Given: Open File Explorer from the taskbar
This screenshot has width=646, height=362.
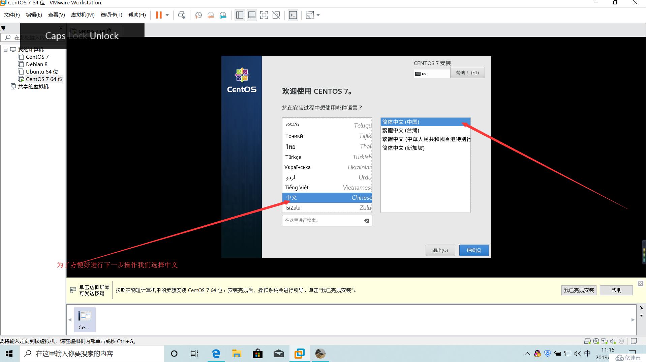Looking at the screenshot, I should coord(237,354).
